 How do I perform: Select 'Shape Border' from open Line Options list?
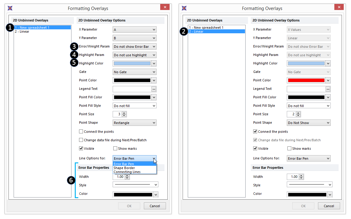(124, 168)
